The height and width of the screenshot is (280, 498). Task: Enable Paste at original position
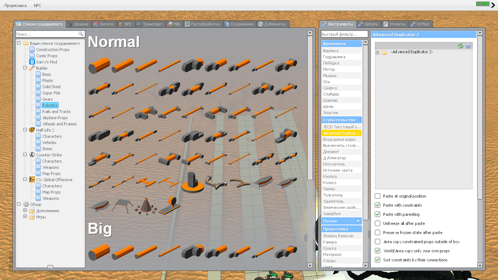click(x=378, y=196)
